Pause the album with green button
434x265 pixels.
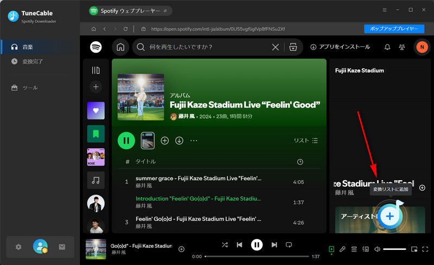[x=126, y=141]
